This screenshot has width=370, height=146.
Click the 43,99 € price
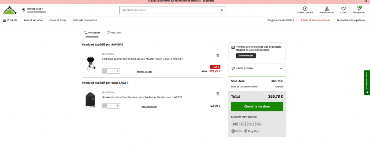215,106
